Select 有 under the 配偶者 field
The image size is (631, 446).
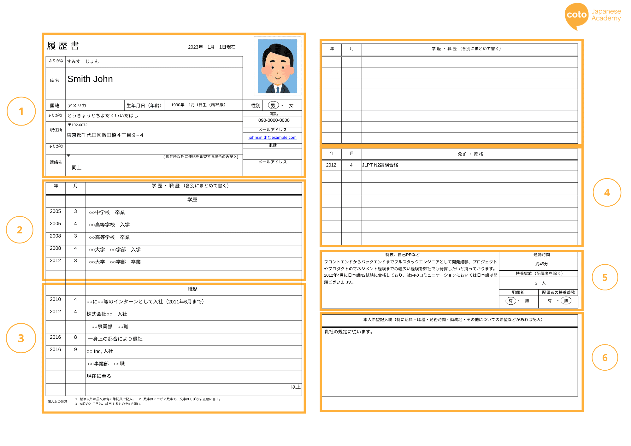click(x=511, y=301)
